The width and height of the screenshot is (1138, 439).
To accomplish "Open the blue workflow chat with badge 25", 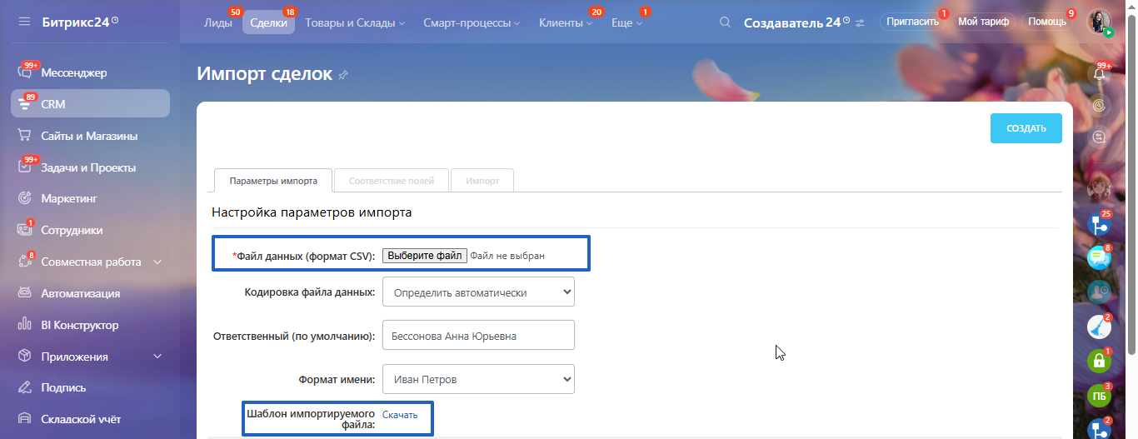I will click(x=1100, y=224).
